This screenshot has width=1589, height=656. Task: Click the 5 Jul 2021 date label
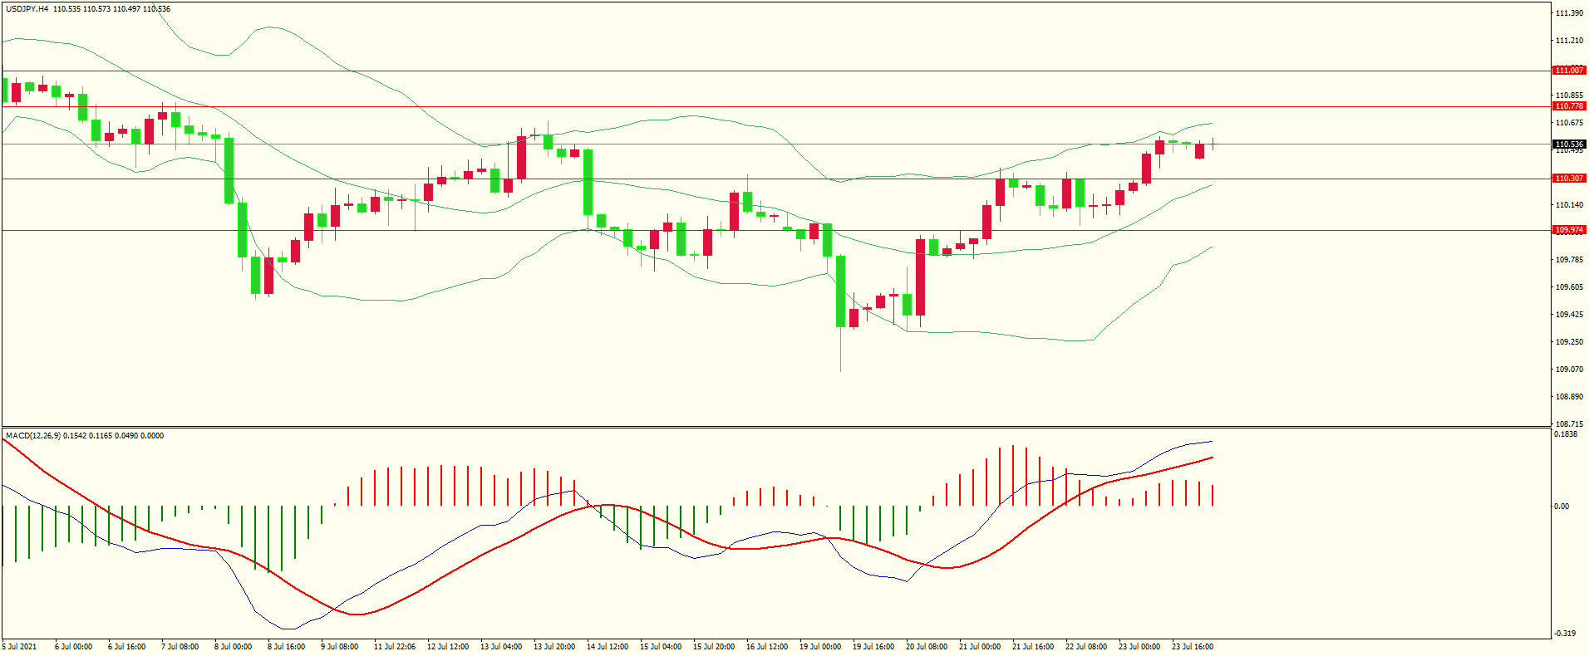[20, 647]
